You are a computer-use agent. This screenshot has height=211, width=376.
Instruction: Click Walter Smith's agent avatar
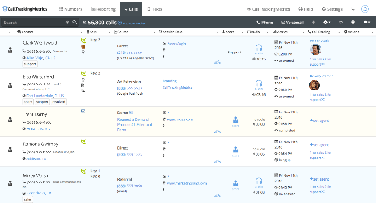pos(314,50)
